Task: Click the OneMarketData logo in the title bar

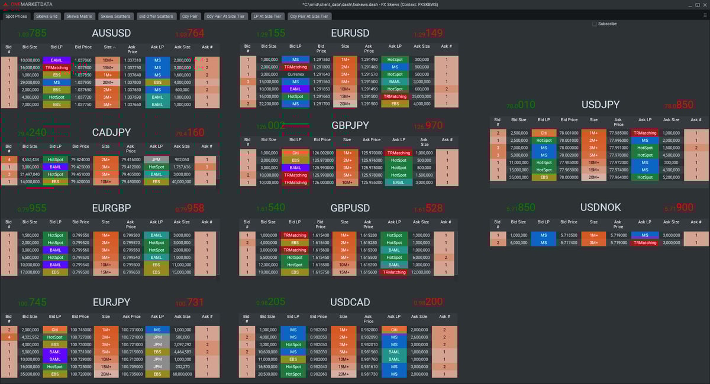Action: point(28,4)
